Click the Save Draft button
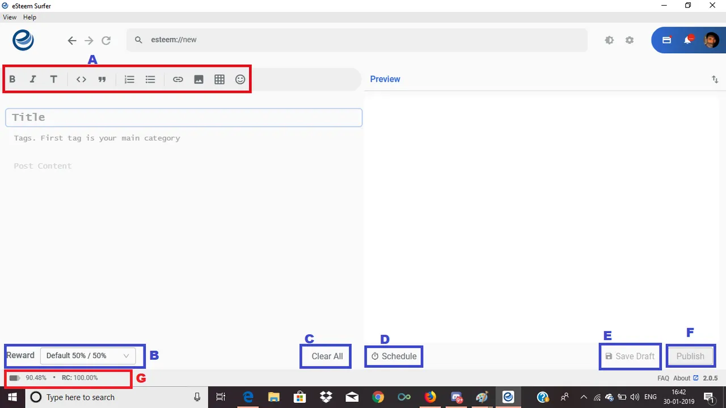Image resolution: width=726 pixels, height=408 pixels. point(630,356)
